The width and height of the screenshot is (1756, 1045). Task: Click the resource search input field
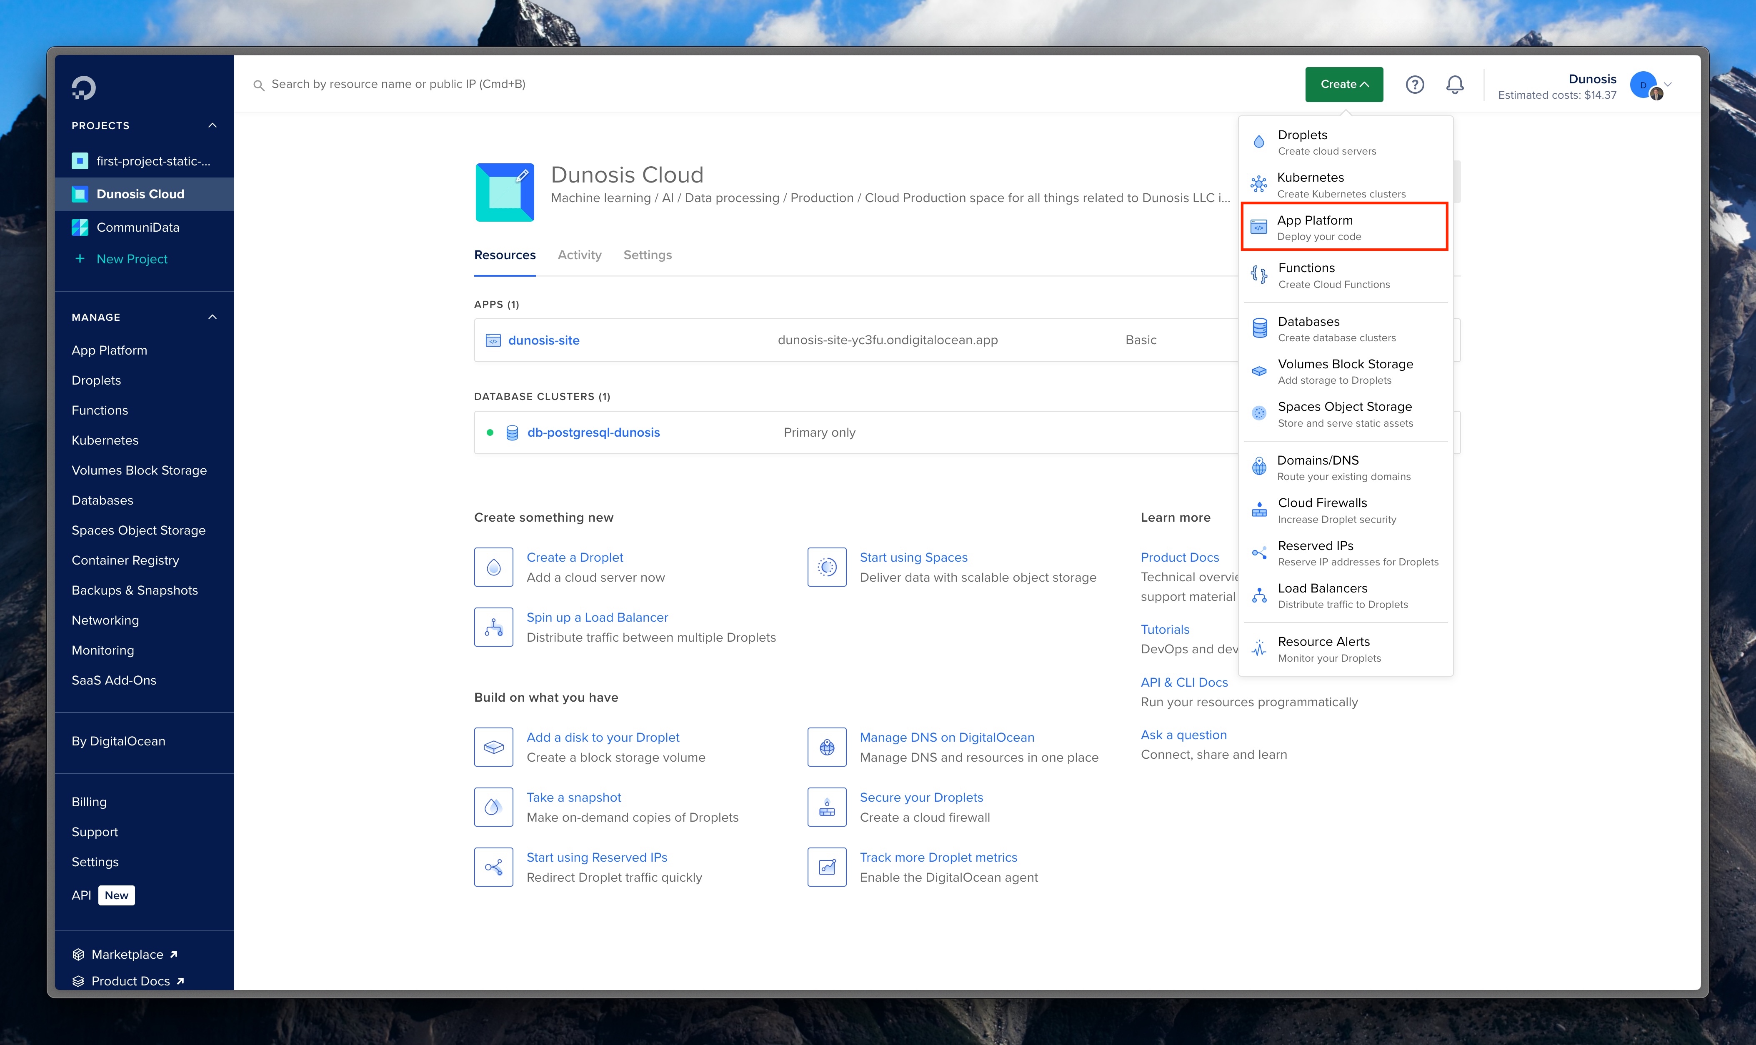(x=398, y=85)
